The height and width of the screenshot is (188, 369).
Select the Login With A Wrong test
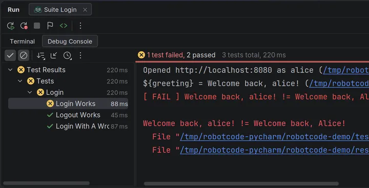pos(68,127)
